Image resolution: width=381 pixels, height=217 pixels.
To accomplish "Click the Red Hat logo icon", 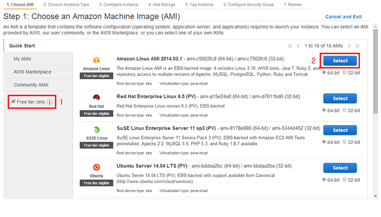I will coord(96,97).
